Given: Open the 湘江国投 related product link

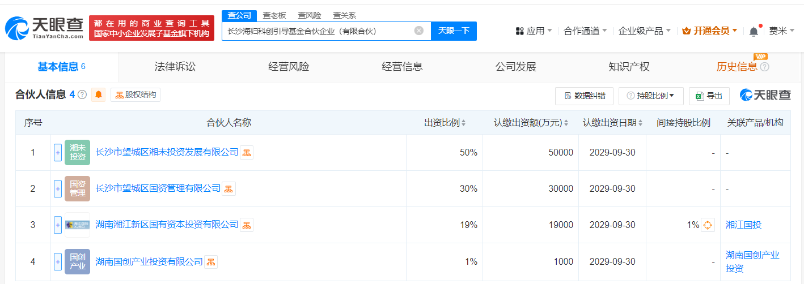Looking at the screenshot, I should point(743,225).
